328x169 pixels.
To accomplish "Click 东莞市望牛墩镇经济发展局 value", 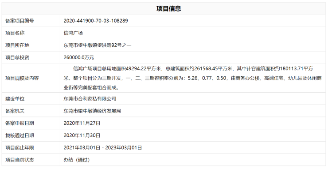I will coord(92,111).
